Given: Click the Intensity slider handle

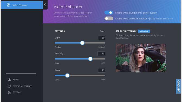Looking at the screenshot, I should [90, 59].
